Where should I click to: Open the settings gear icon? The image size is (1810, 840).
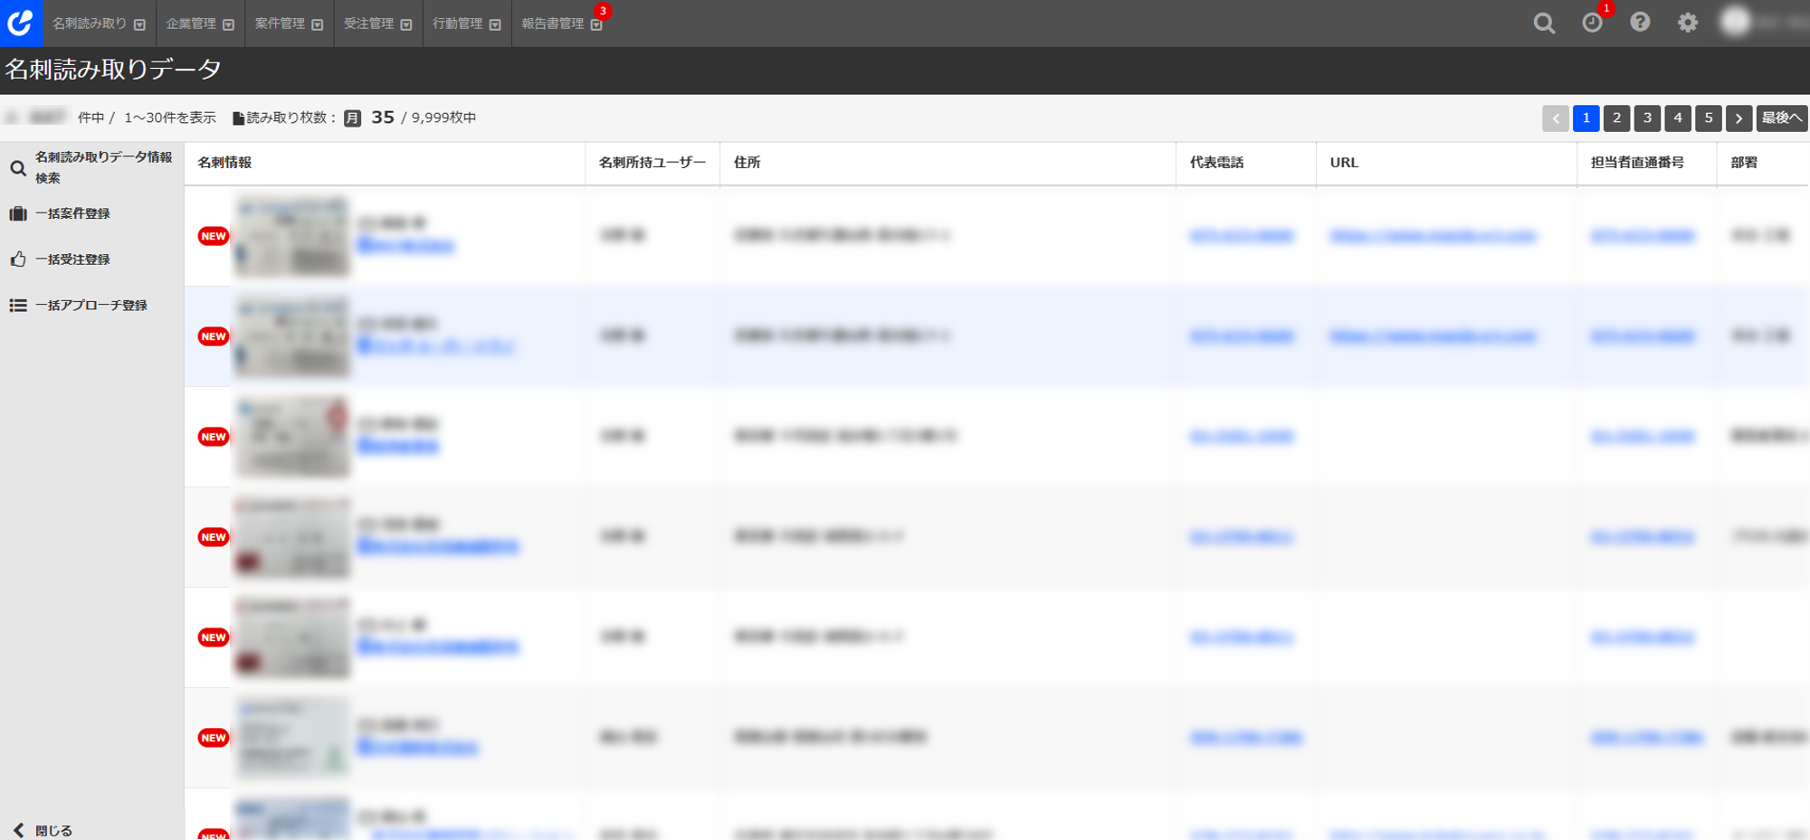1688,23
